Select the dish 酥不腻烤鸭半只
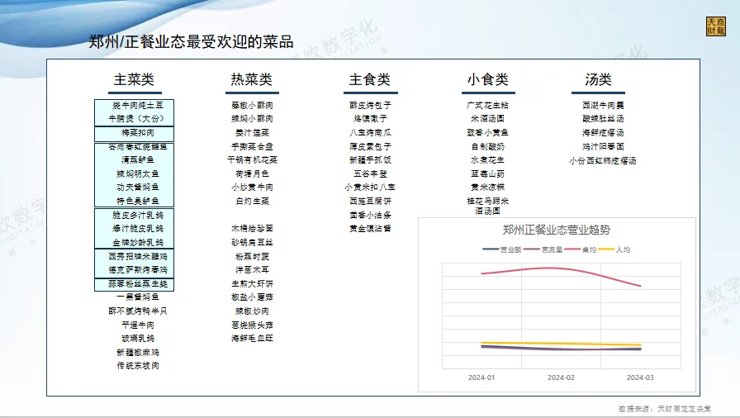This screenshot has height=418, width=740. coord(138,311)
